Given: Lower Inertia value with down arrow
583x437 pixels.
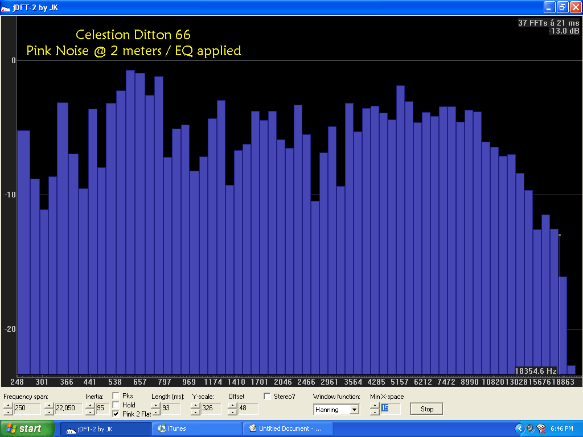Looking at the screenshot, I should click(x=90, y=412).
